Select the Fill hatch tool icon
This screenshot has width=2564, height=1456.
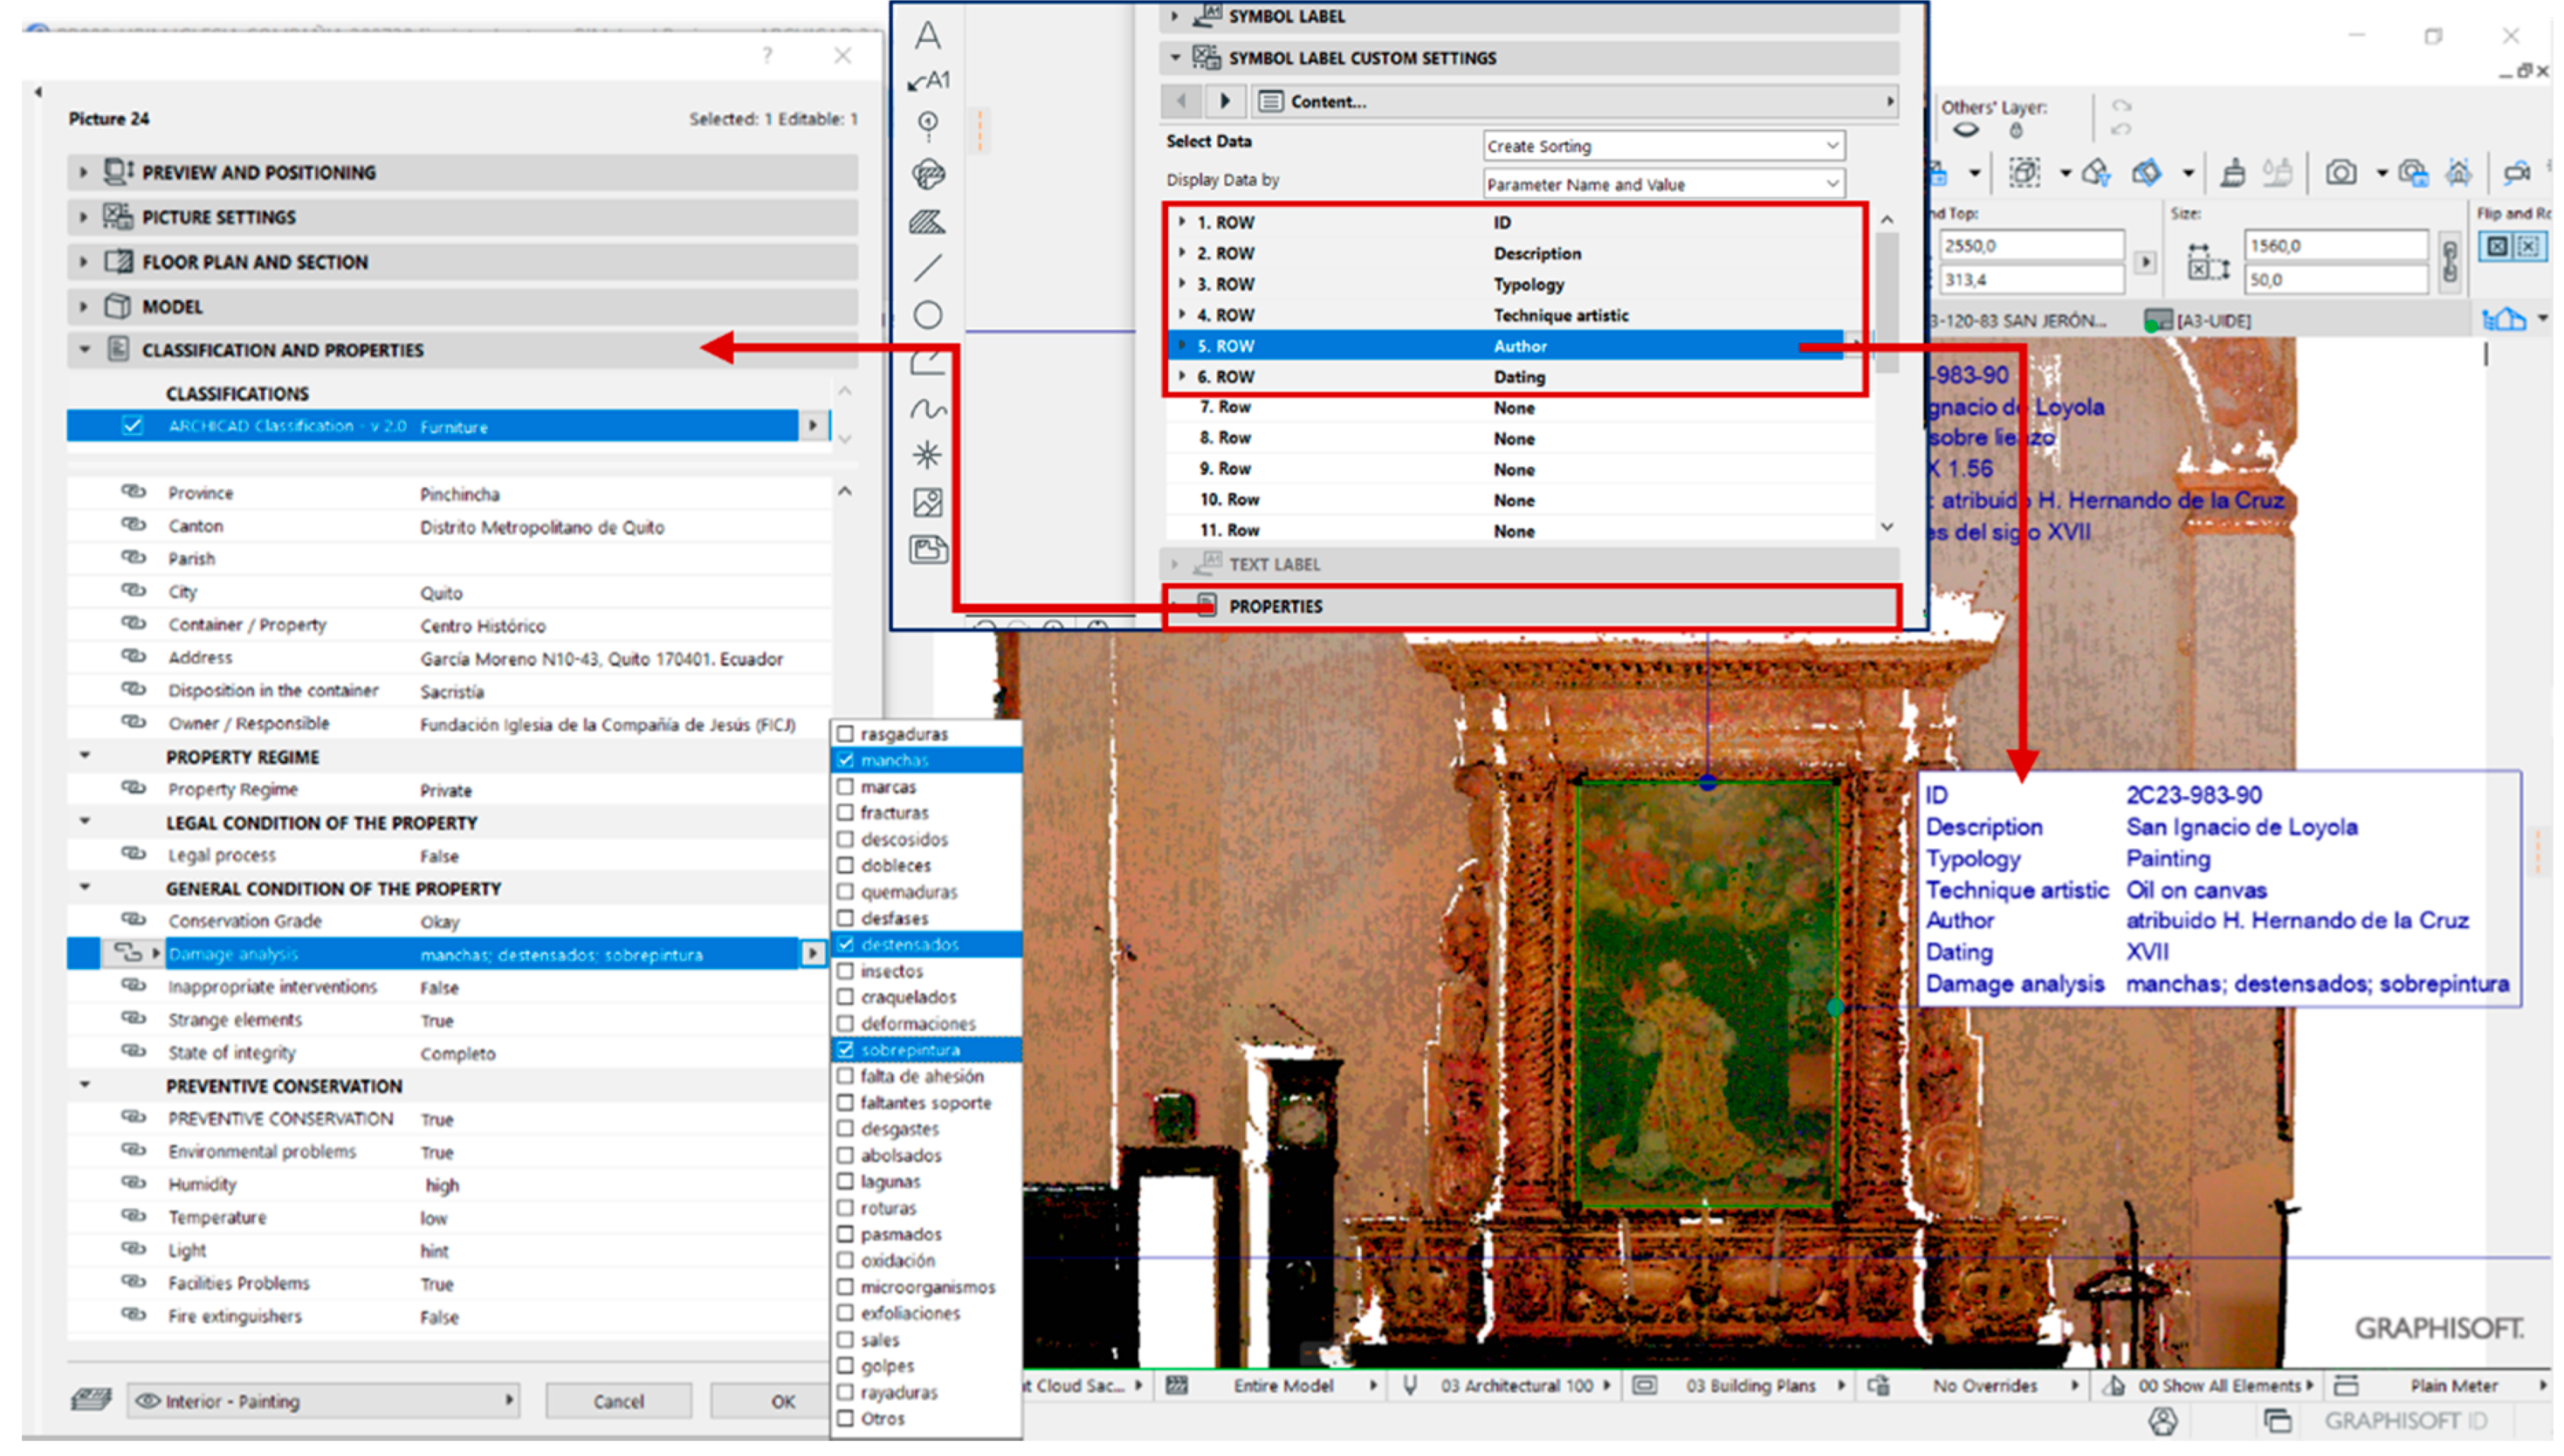tap(927, 221)
